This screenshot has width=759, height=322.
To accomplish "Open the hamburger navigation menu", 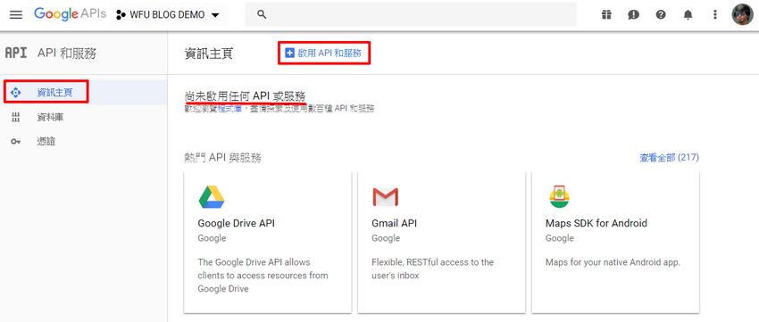I will pyautogui.click(x=16, y=15).
